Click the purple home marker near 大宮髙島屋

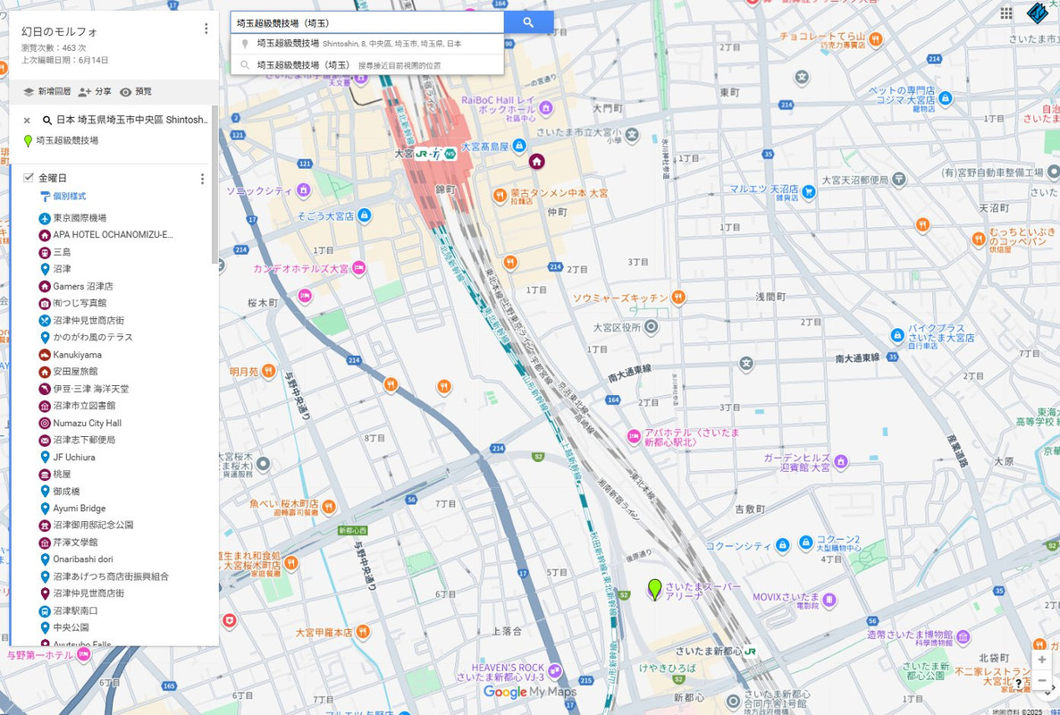click(536, 162)
